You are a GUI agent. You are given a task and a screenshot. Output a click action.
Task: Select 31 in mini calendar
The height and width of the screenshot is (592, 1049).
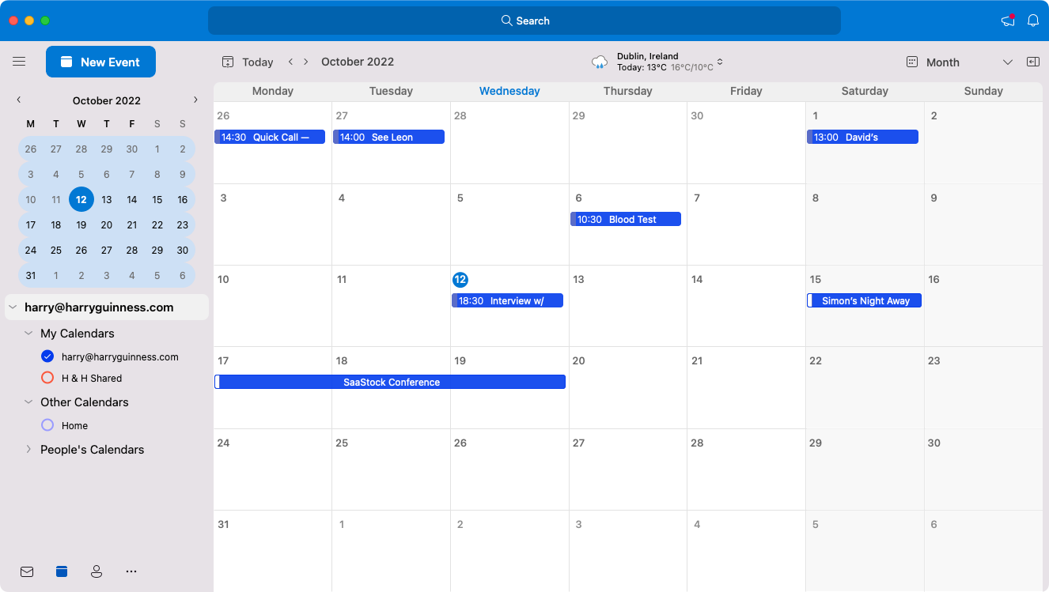click(31, 276)
